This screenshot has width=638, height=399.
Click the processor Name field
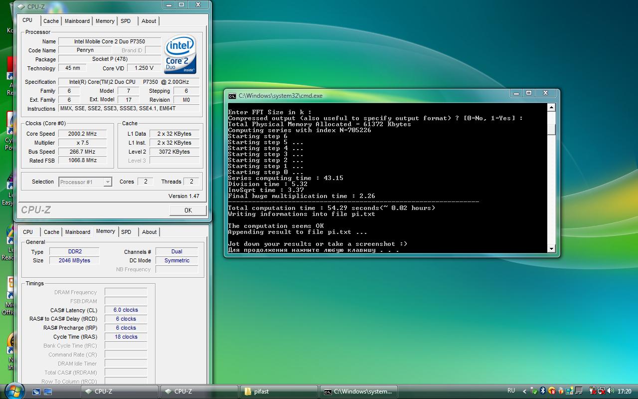coord(110,41)
